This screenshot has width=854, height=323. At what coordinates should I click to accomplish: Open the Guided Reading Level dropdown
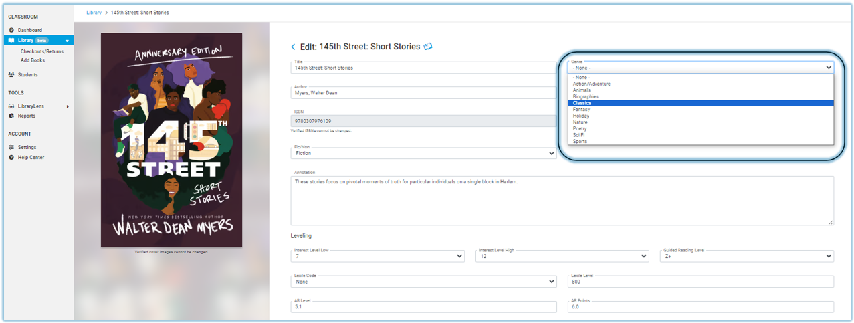(x=747, y=255)
